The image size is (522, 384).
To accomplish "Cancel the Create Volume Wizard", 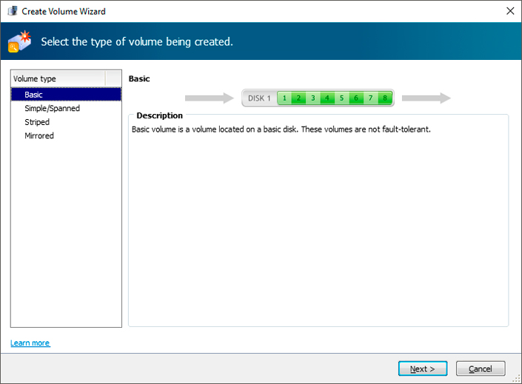I will 481,368.
